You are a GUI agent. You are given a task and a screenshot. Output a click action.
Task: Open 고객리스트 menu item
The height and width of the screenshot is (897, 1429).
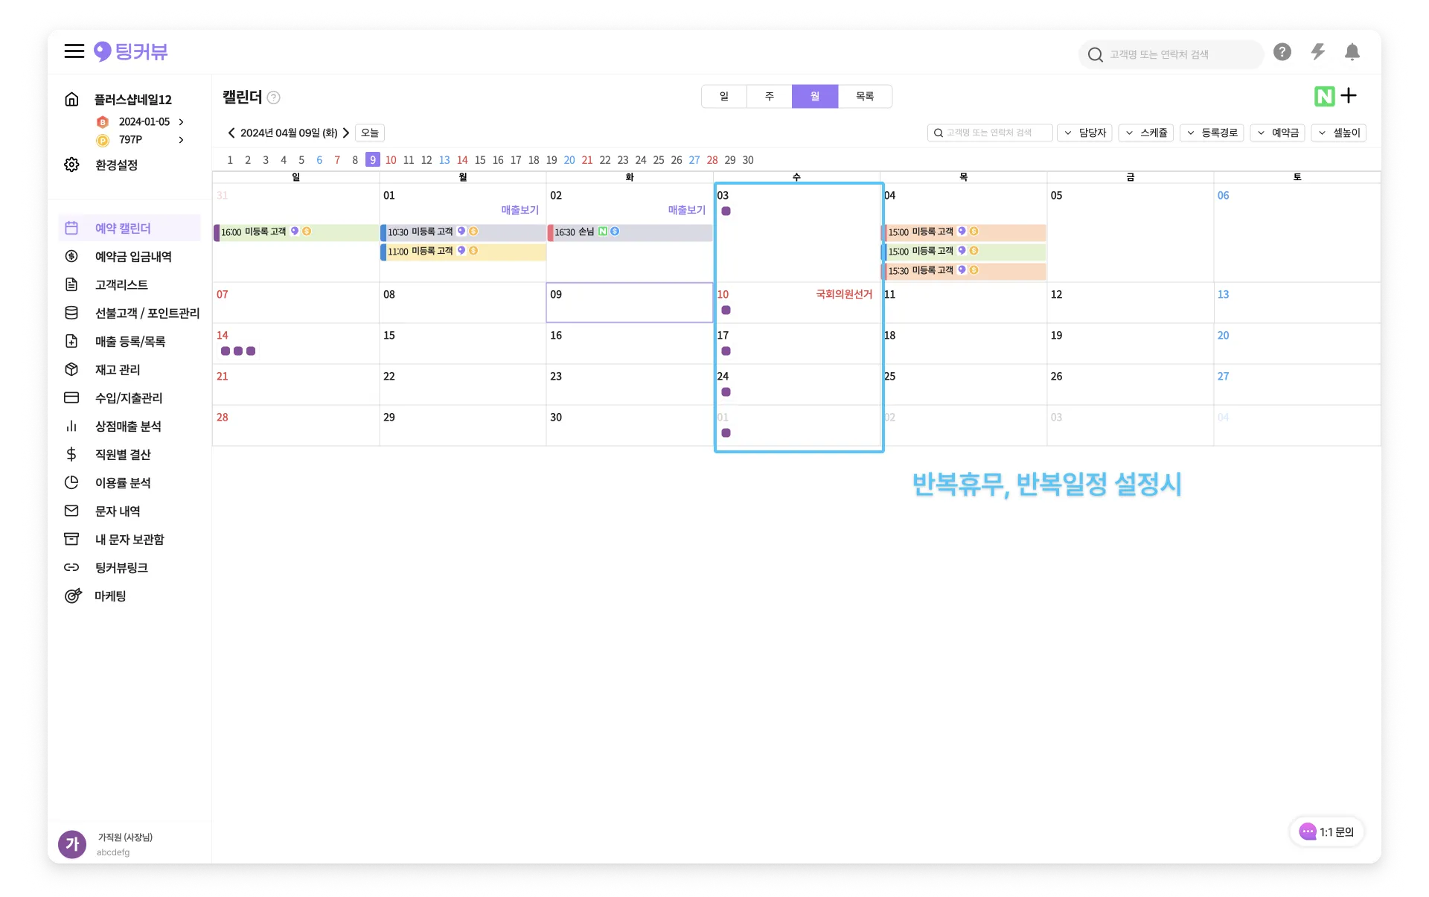tap(121, 285)
